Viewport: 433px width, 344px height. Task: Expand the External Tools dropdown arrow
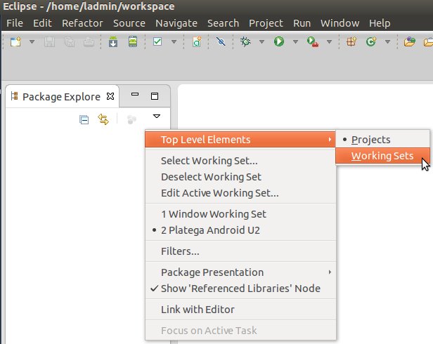pos(329,42)
